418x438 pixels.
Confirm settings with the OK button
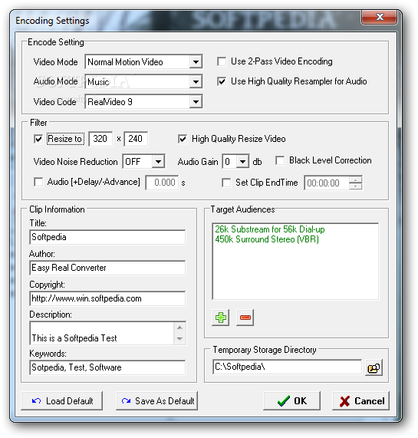pos(291,401)
